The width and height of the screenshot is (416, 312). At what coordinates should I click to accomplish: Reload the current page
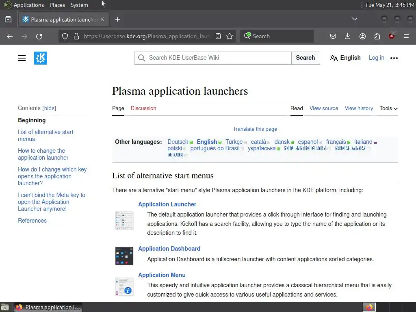point(39,36)
